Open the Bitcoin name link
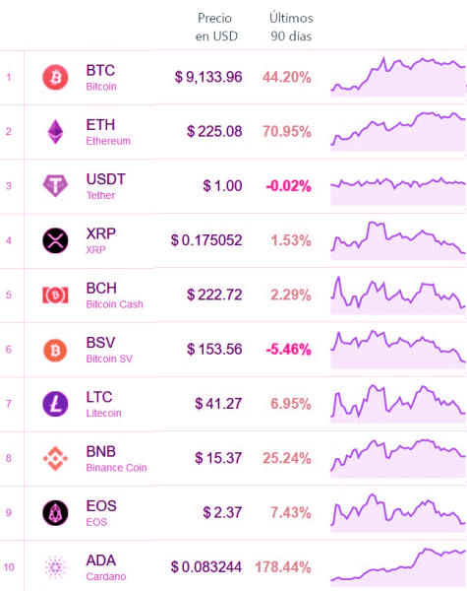 click(x=101, y=87)
